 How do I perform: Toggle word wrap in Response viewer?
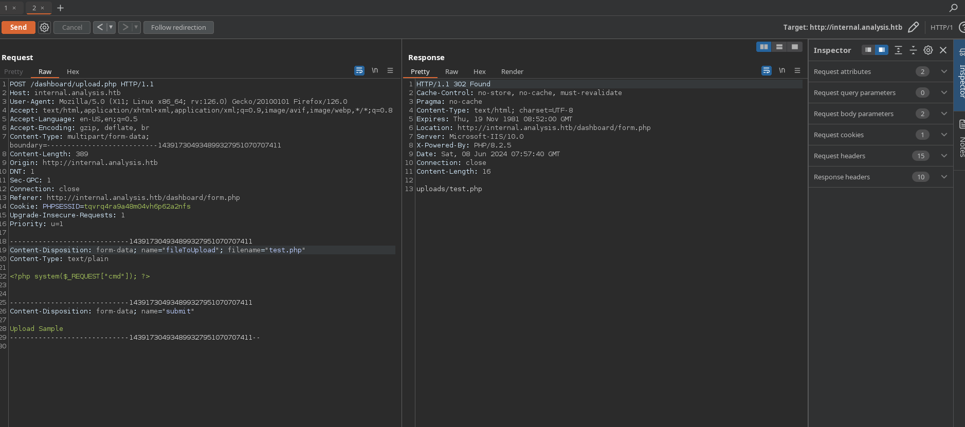767,70
